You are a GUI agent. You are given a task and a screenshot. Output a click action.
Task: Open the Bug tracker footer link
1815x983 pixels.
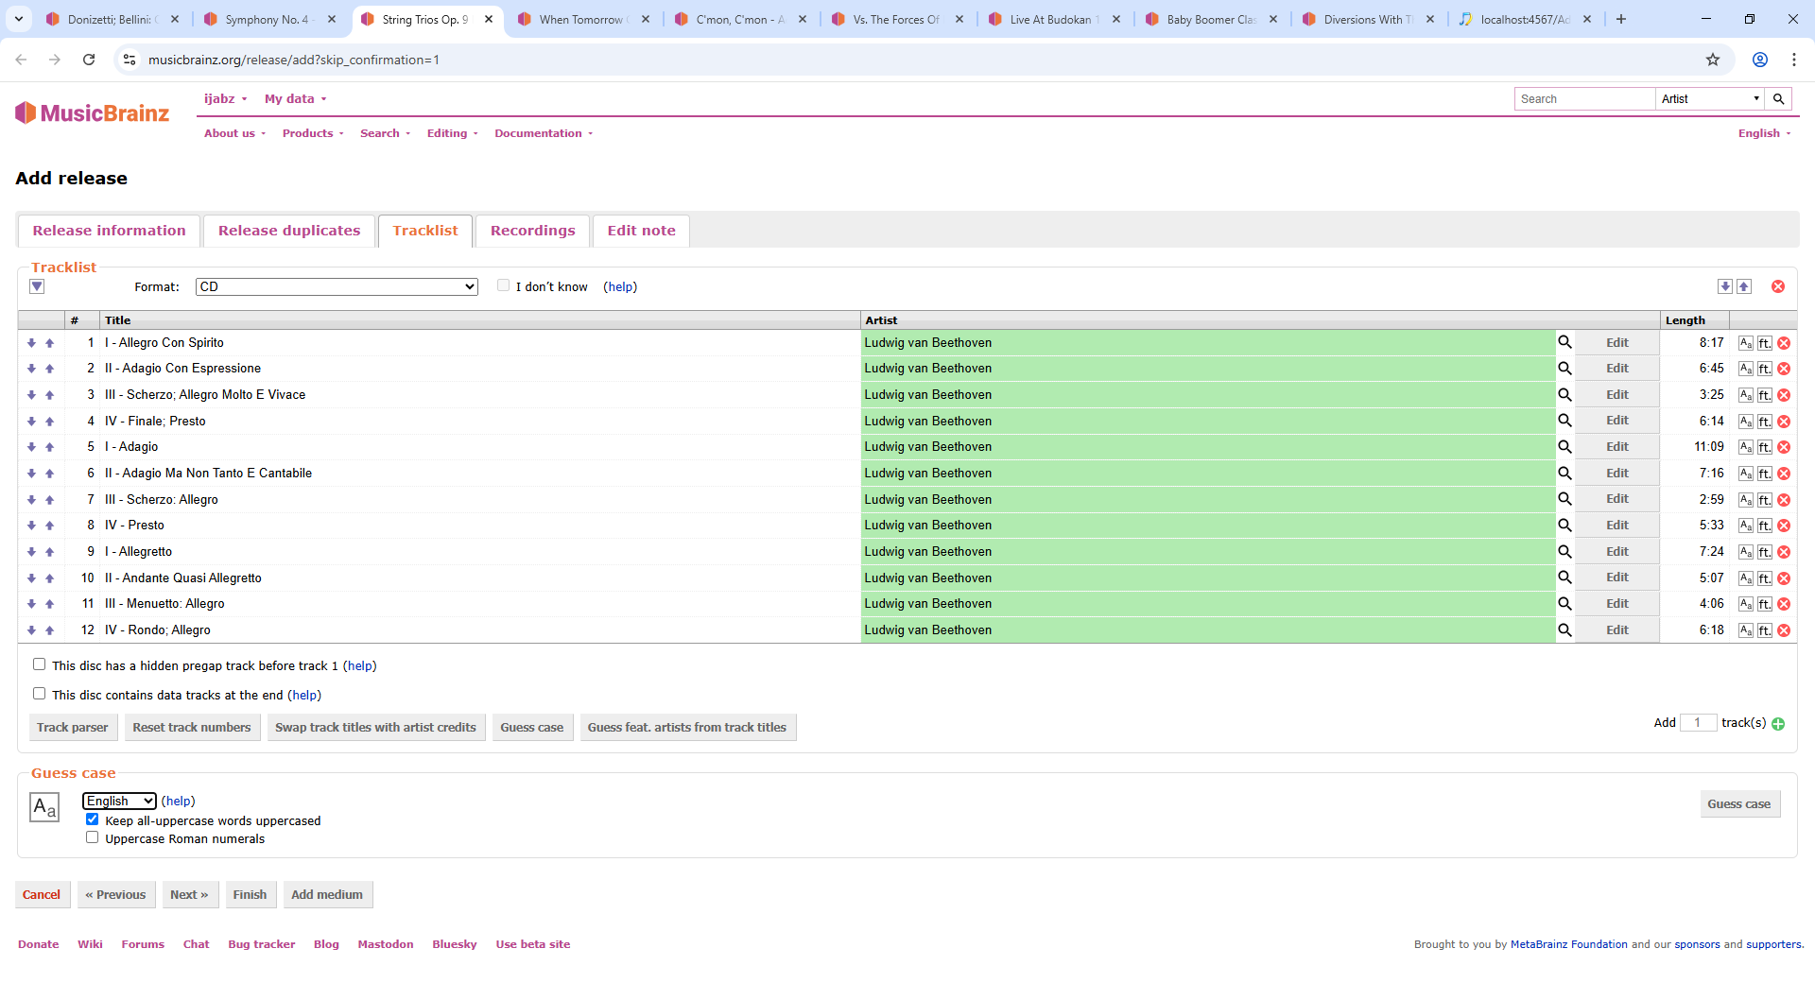click(262, 944)
